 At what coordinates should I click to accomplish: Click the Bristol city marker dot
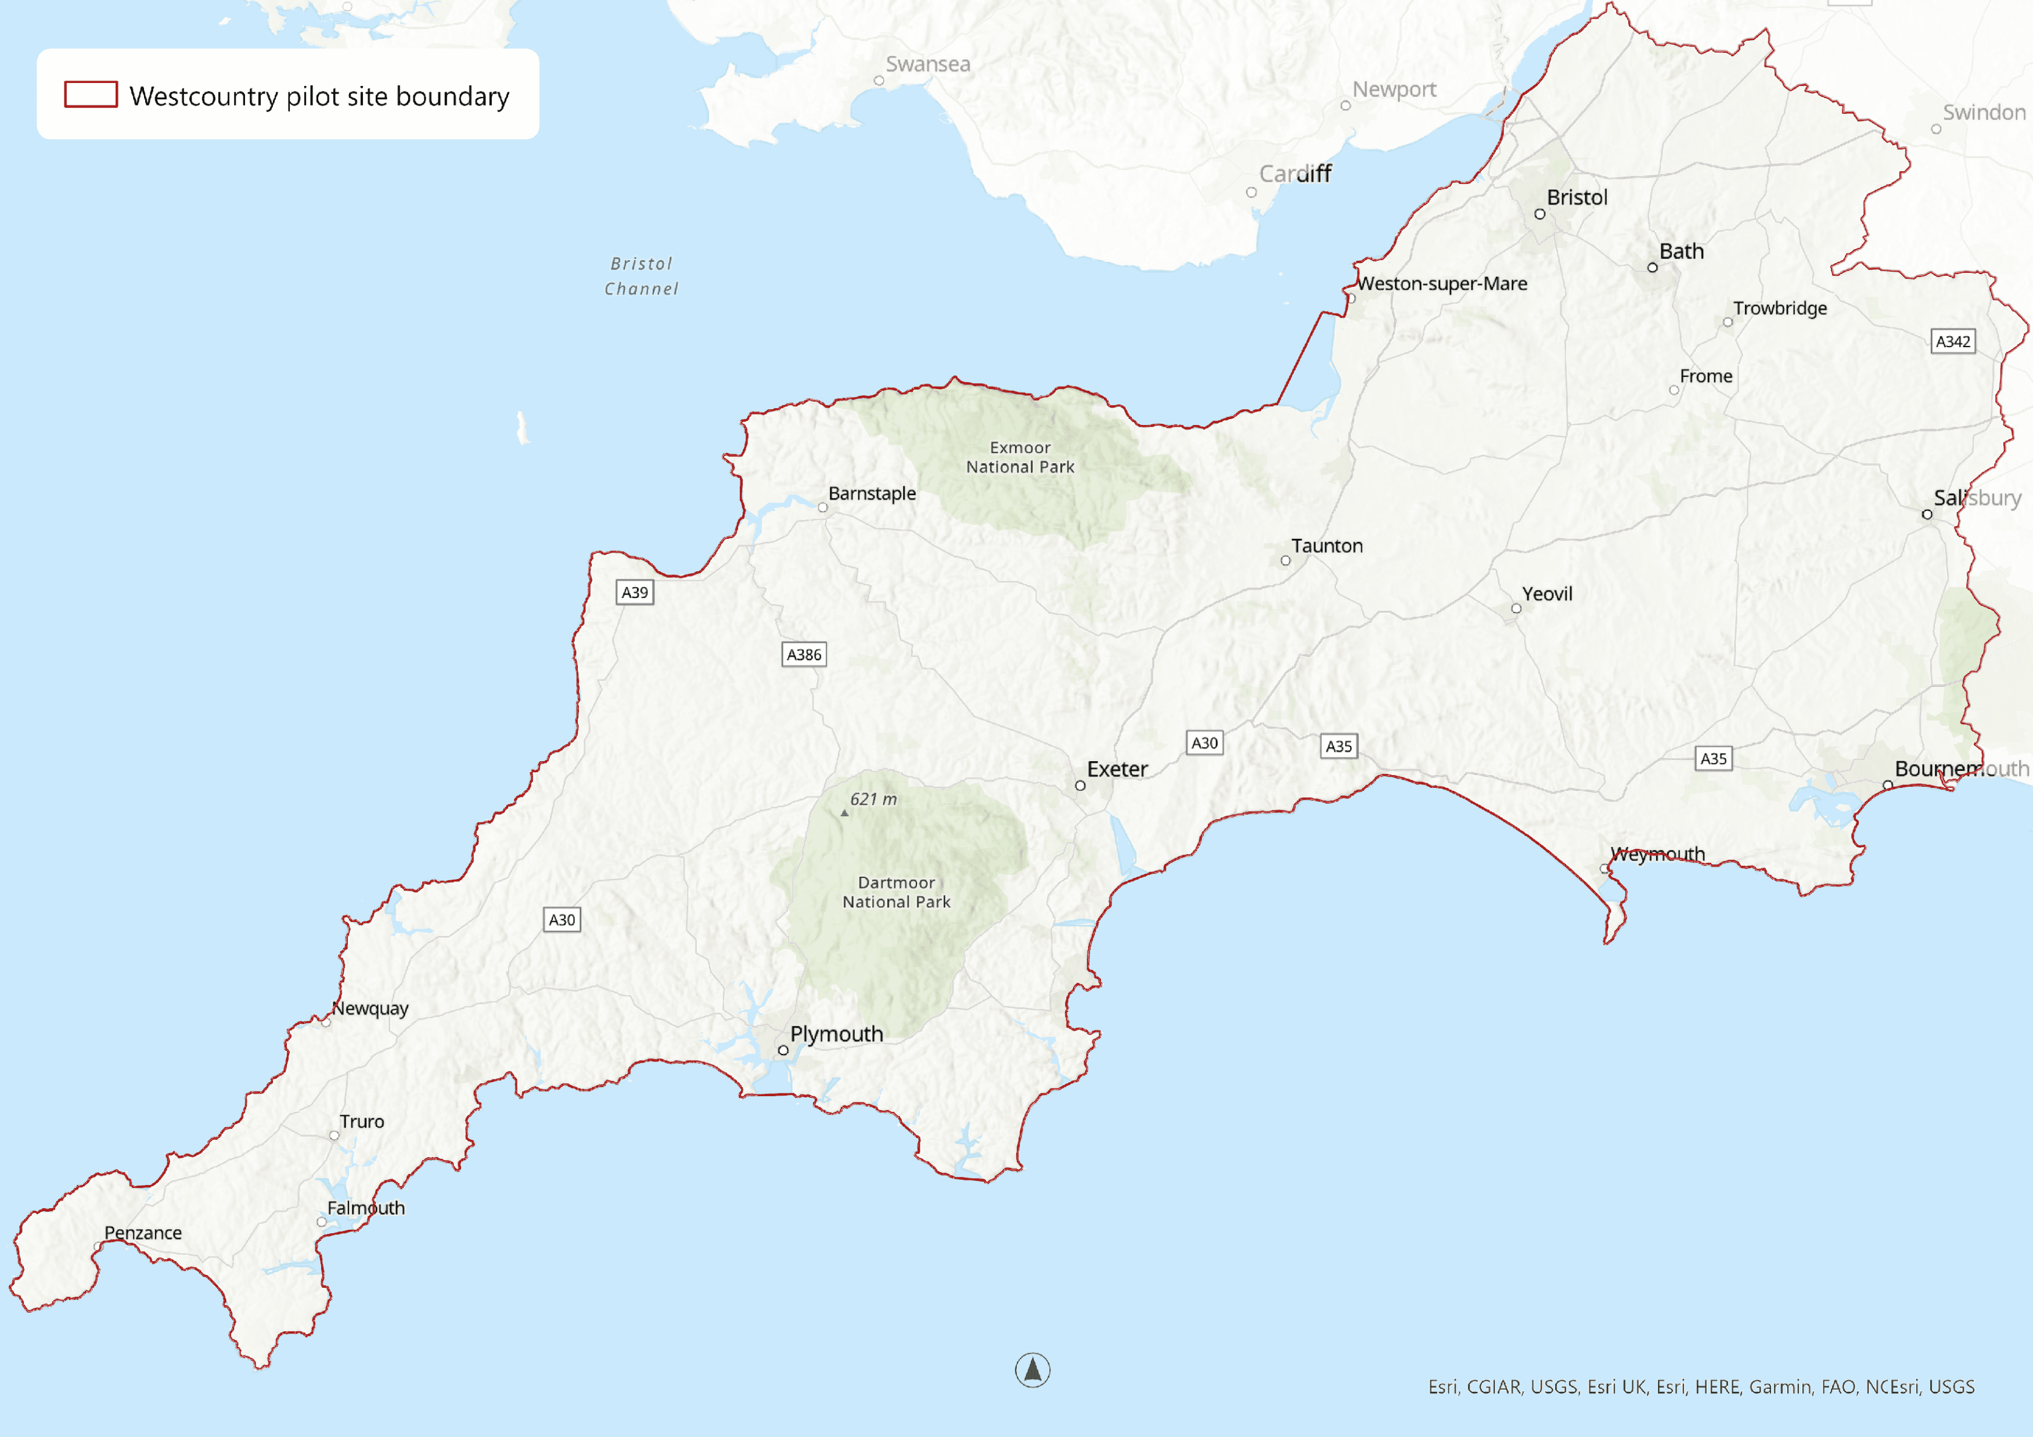[1540, 214]
